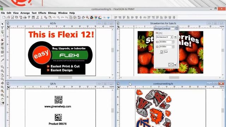226x127 pixels.
Task: Click the first align icon in alignment toolbar
Action: (x=115, y=17)
